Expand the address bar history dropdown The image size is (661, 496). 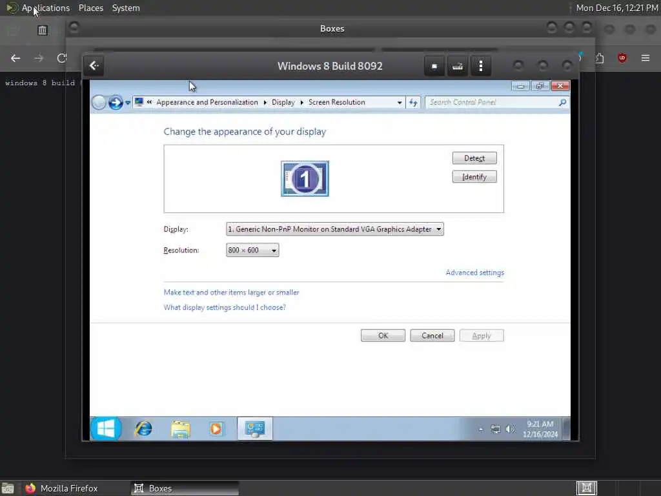pyautogui.click(x=399, y=103)
